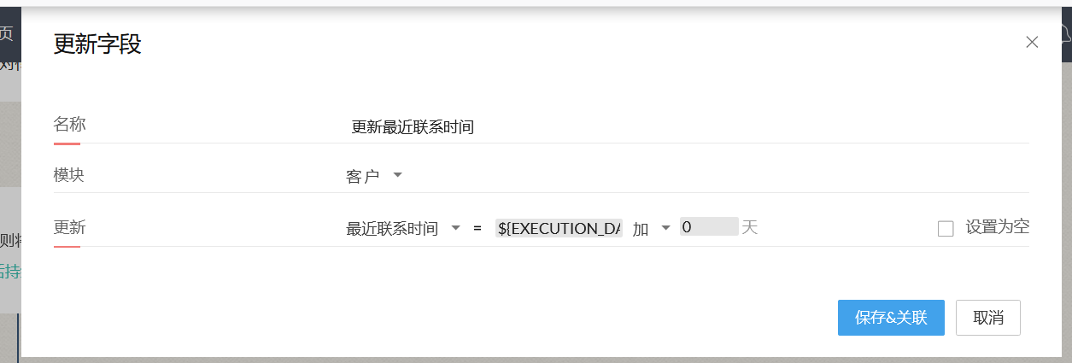Close the 更新字段 dialog with X
The image size is (1072, 363).
pyautogui.click(x=1032, y=43)
